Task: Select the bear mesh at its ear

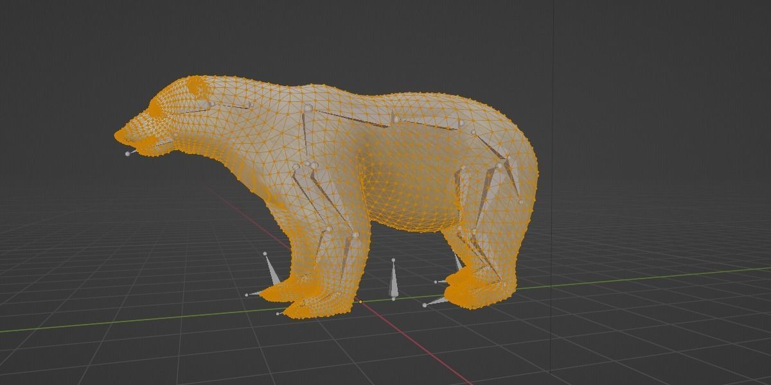Action: pyautogui.click(x=197, y=87)
